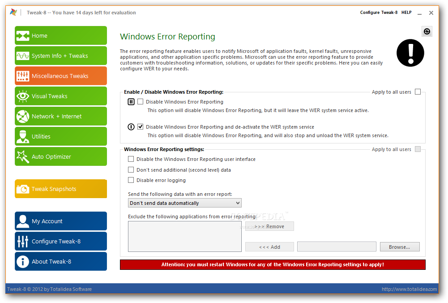This screenshot has width=448, height=303.
Task: Open the error report data dropdown
Action: coord(184,203)
